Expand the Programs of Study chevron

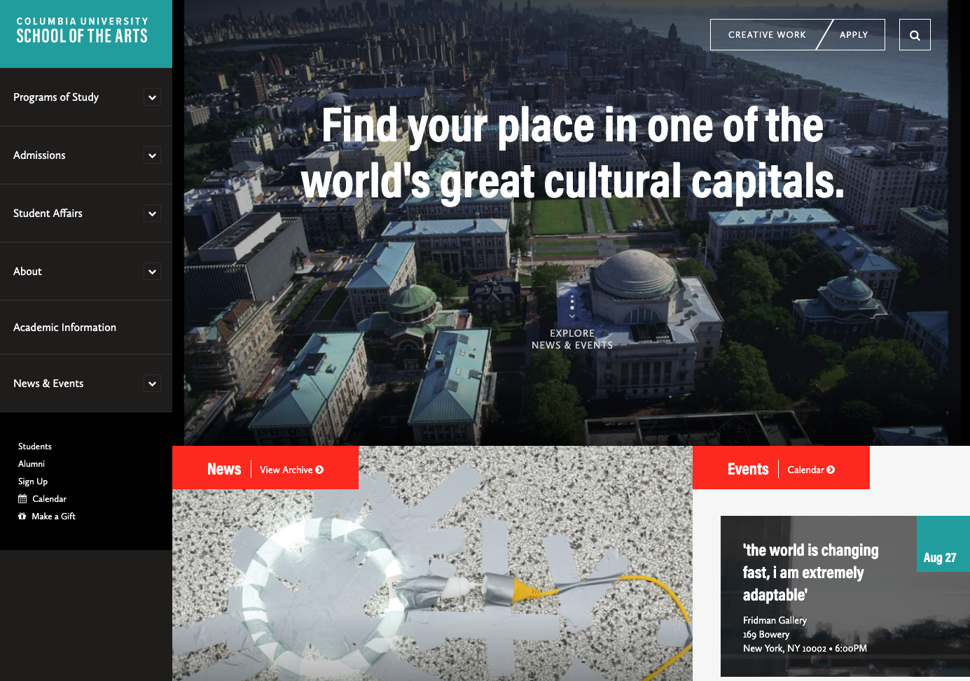pyautogui.click(x=152, y=97)
